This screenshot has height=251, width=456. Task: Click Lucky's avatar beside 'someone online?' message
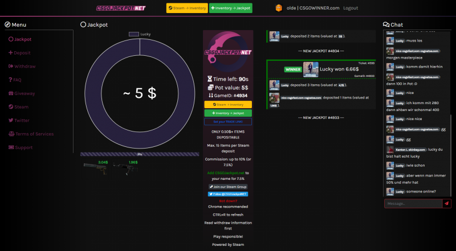click(390, 192)
